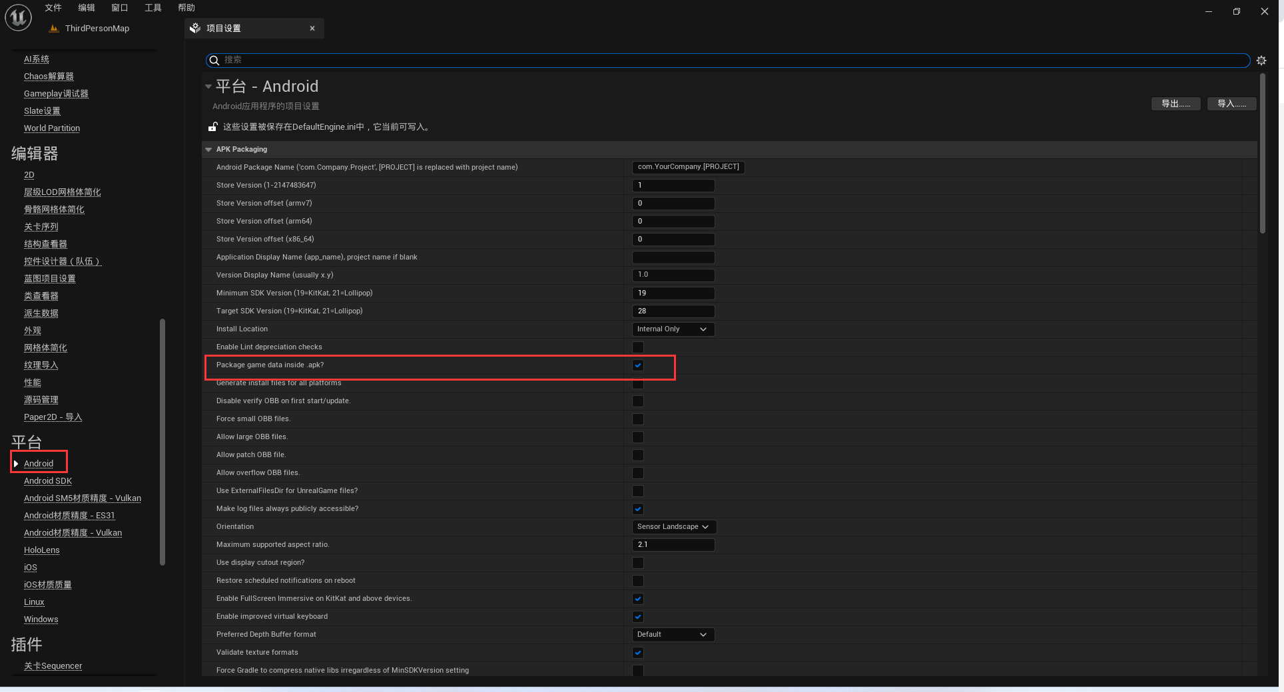This screenshot has height=692, width=1284.
Task: Open Android SM5材质精度 - Vulkan settings
Action: point(83,498)
